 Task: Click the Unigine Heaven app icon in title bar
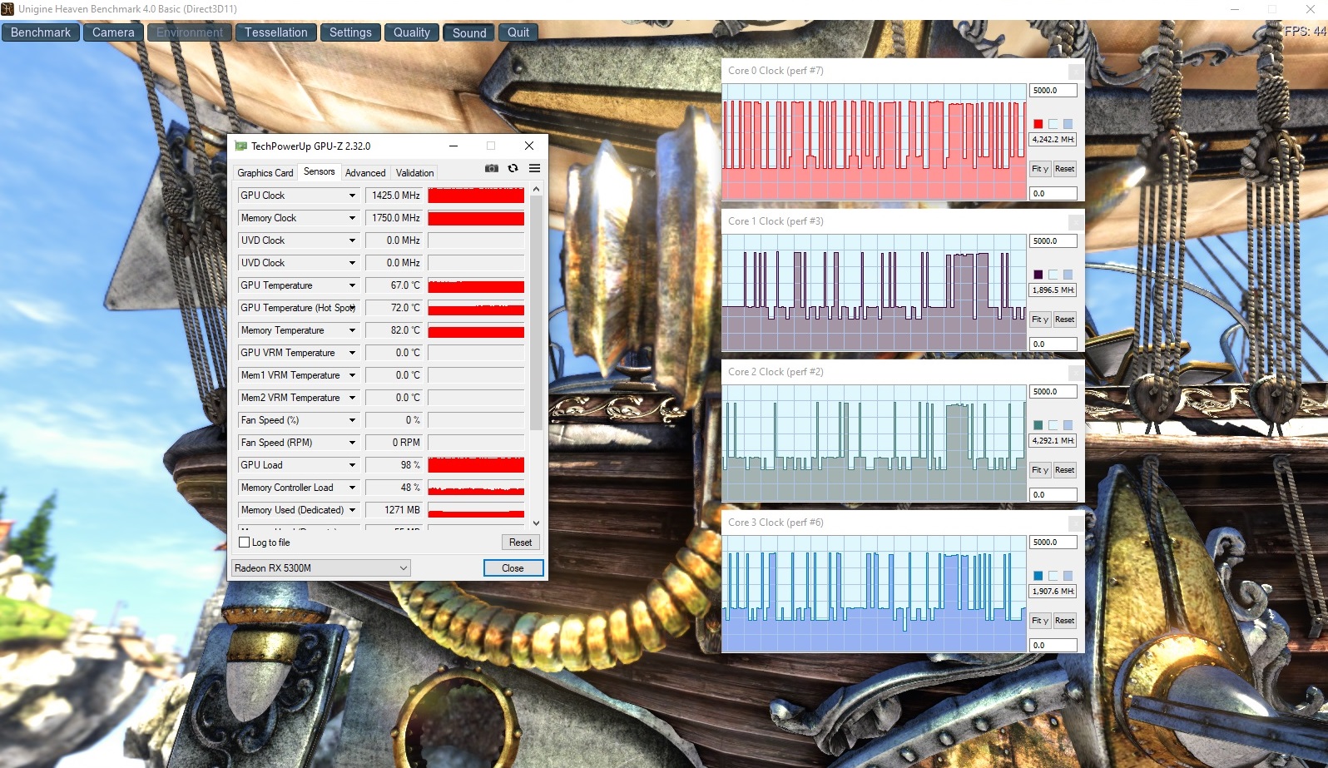pos(7,8)
